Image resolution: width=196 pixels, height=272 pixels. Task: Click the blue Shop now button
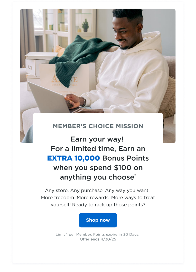98,220
